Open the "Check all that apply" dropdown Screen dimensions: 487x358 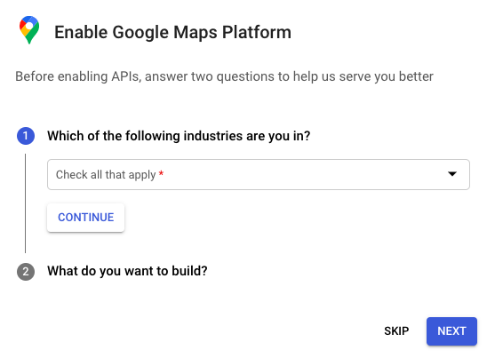(259, 174)
